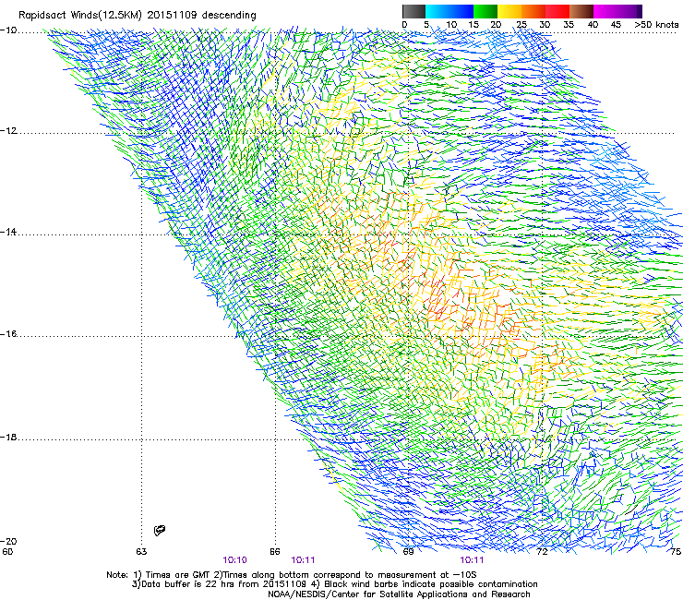This screenshot has width=683, height=600.
Task: Click the purple "10:10" swath time label
Action: (234, 560)
